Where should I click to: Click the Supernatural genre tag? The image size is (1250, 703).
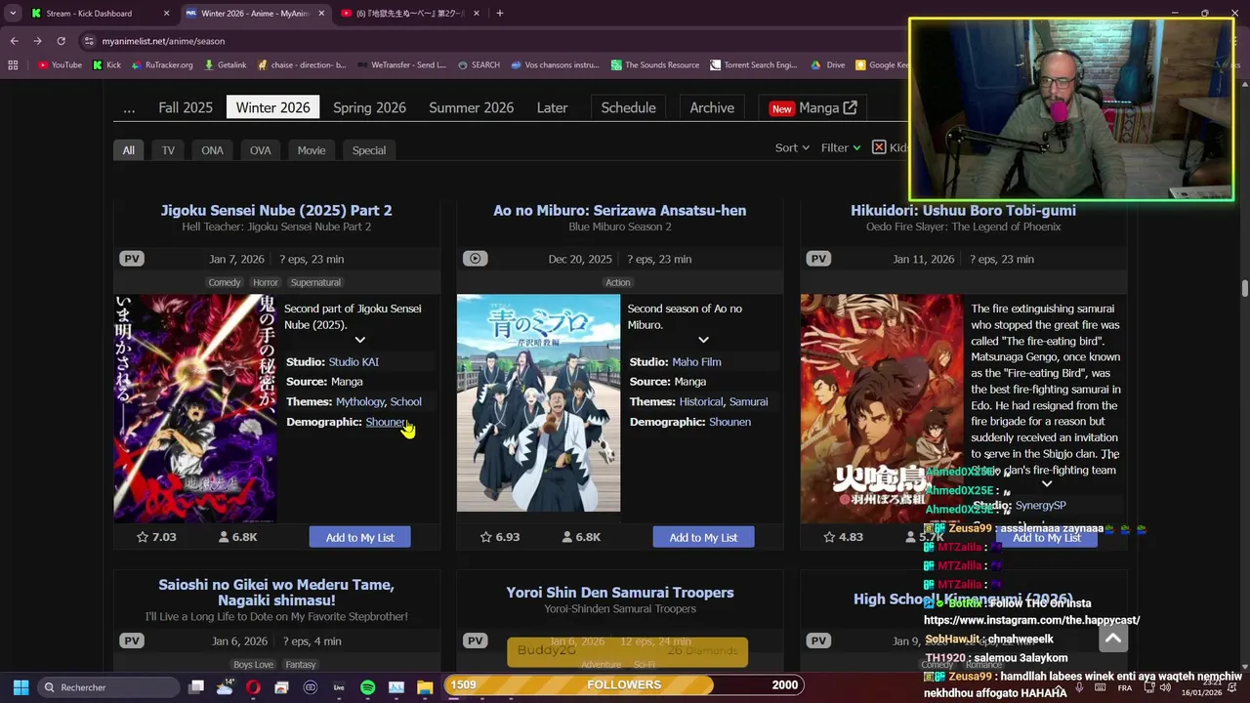tap(315, 282)
